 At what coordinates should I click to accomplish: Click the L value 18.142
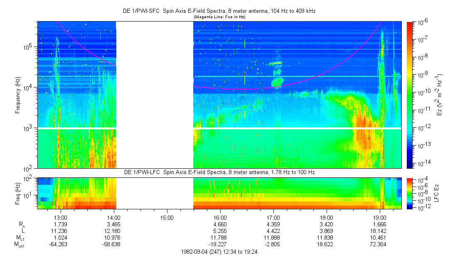(378, 231)
